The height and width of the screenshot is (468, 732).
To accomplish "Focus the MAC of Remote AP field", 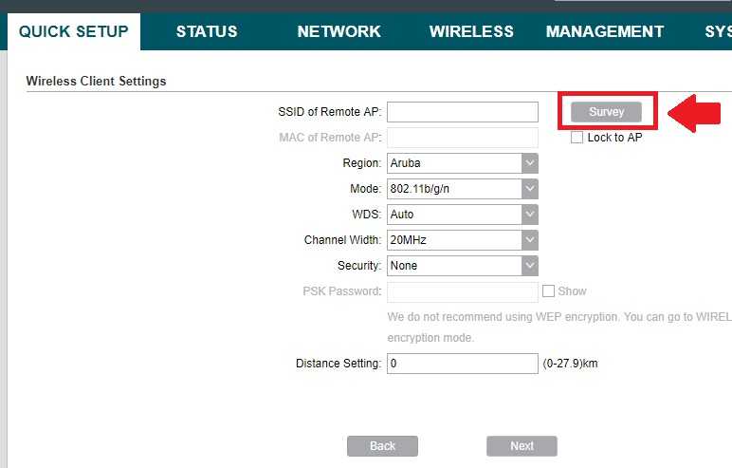I will coord(463,138).
